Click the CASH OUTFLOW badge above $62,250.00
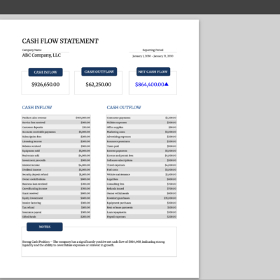 click(x=99, y=71)
